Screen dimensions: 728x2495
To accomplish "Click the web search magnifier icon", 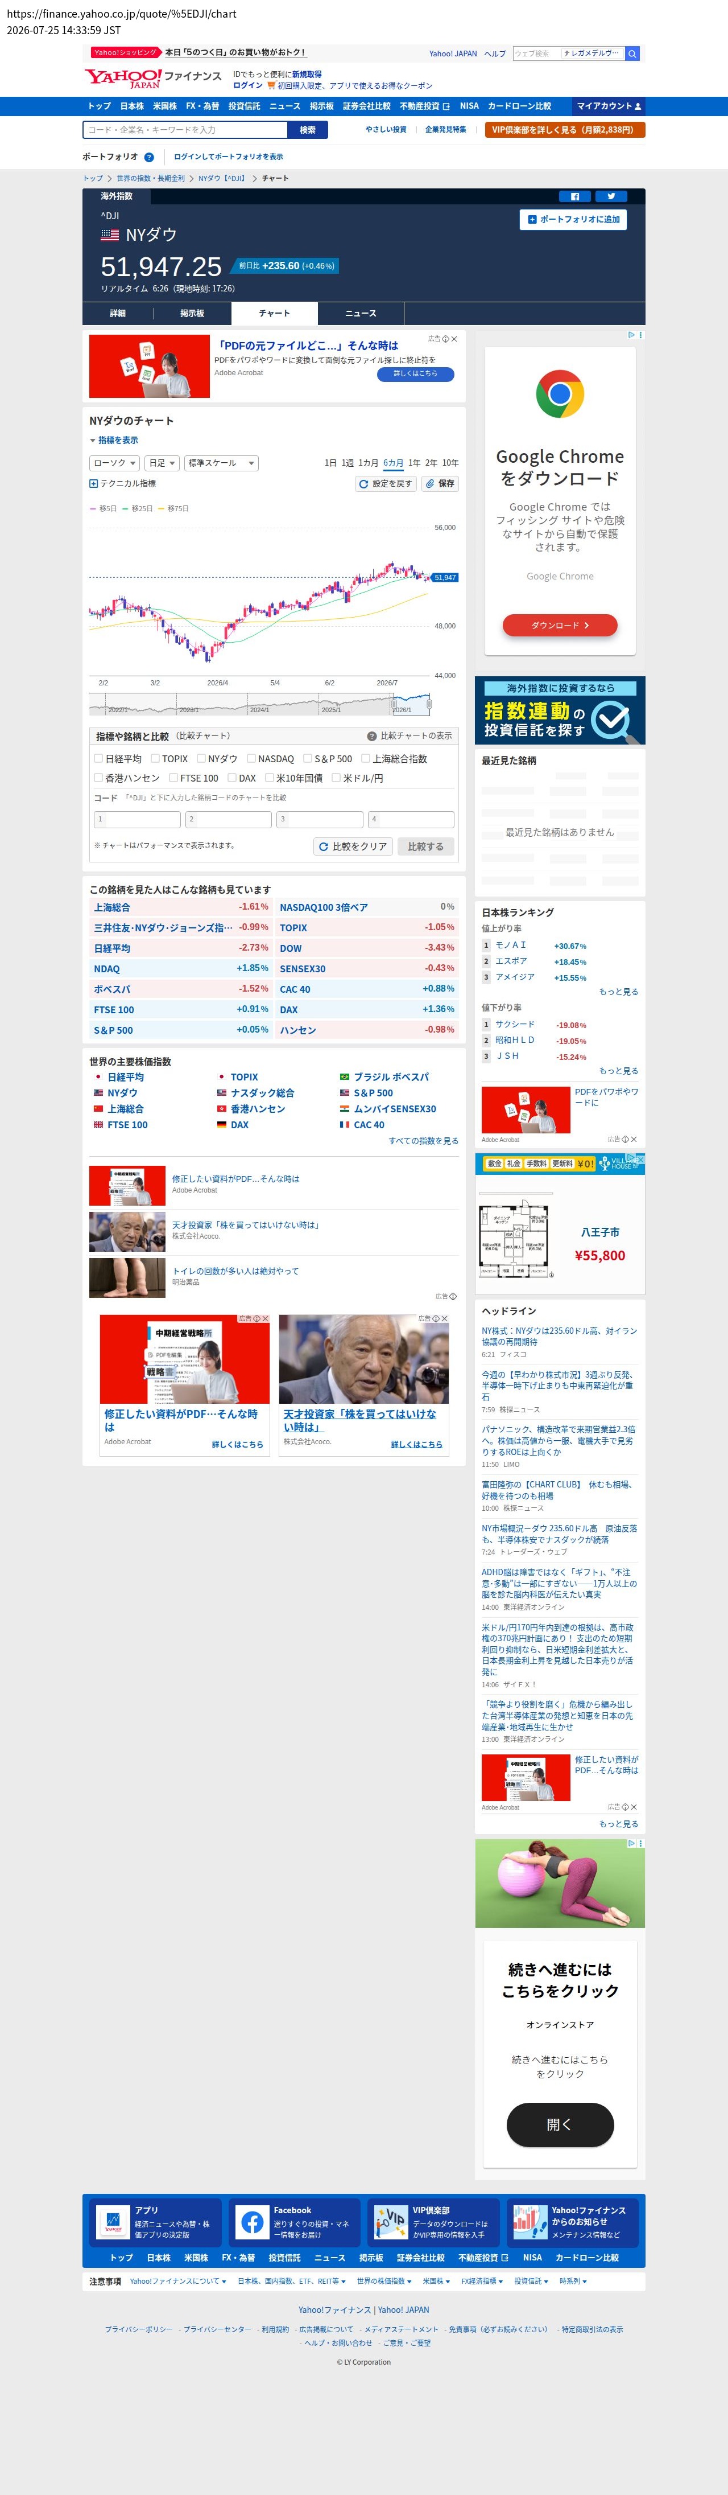I will click(x=632, y=54).
